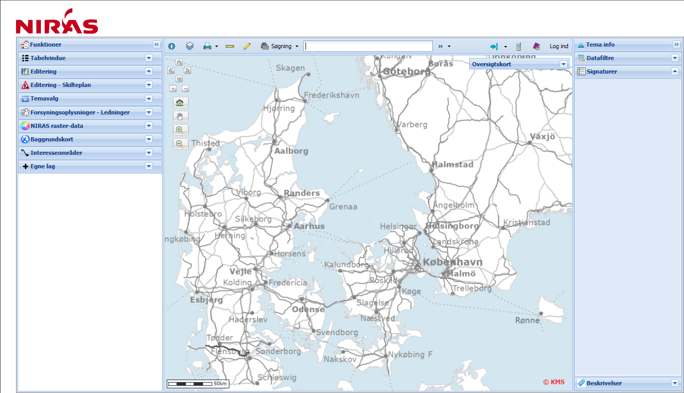
Task: Collapse the Signaturer panel
Action: point(675,71)
